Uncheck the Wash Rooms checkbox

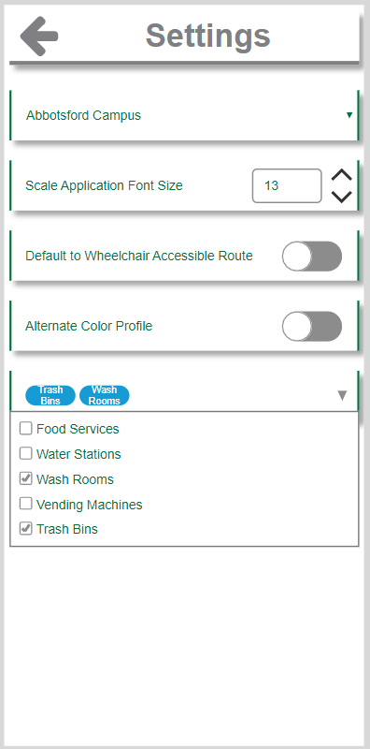26,478
